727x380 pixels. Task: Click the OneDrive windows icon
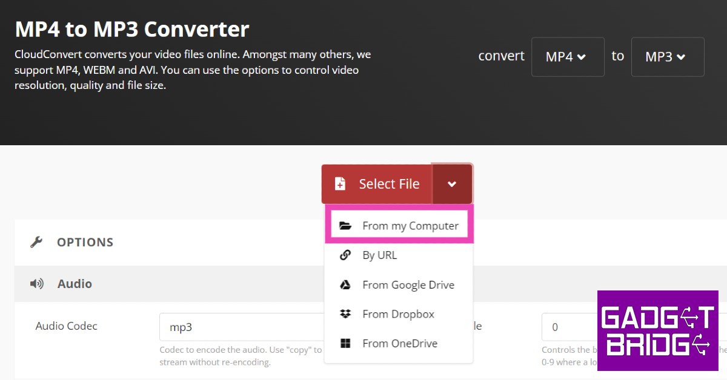click(345, 344)
